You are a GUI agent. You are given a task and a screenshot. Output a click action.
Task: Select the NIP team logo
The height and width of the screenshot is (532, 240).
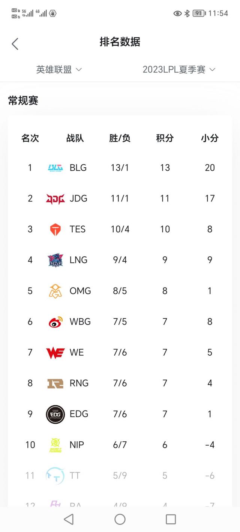tap(55, 445)
